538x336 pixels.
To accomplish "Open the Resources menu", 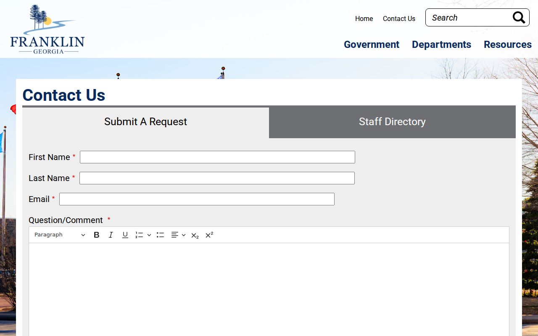I will (x=508, y=45).
